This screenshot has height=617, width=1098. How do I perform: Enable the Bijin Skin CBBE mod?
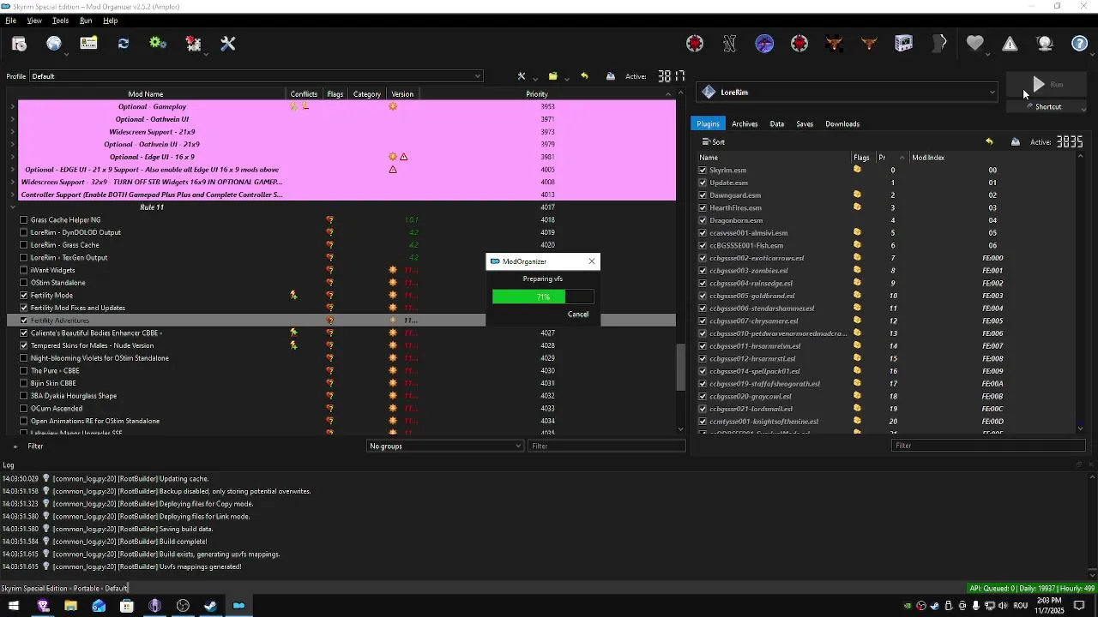click(x=24, y=383)
